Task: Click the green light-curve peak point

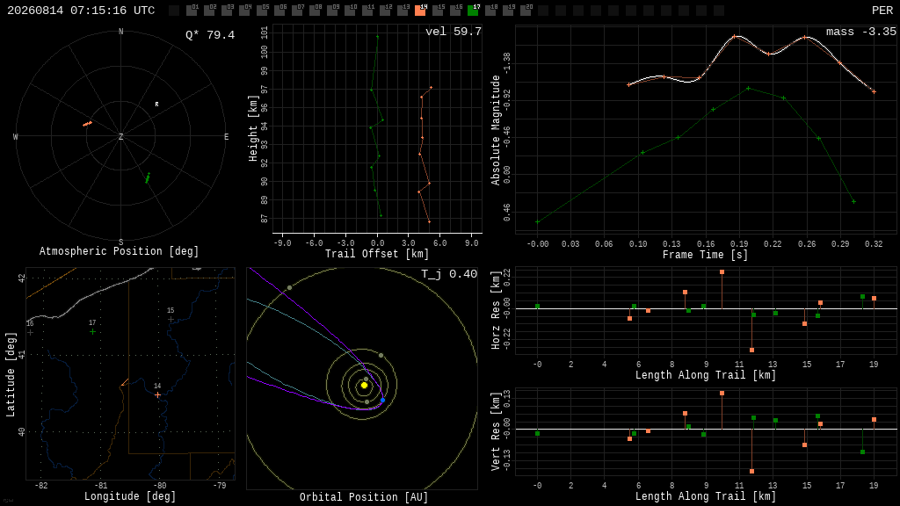Action: pos(749,89)
